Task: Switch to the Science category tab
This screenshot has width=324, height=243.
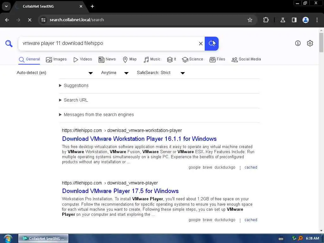Action: 192,59
